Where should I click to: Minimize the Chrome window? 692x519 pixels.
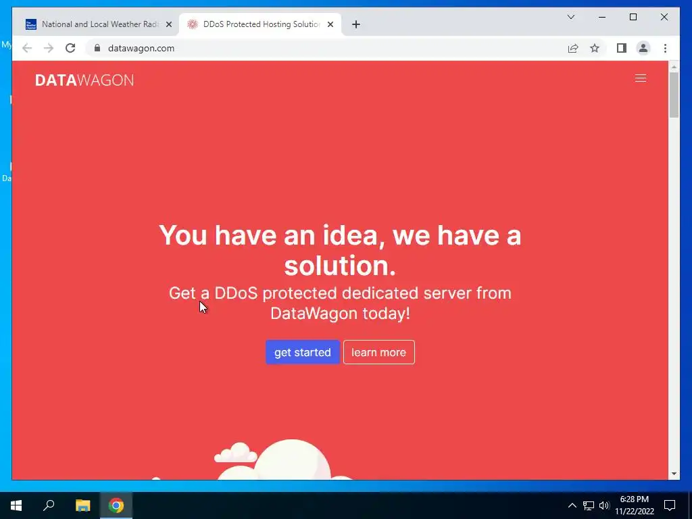click(602, 17)
